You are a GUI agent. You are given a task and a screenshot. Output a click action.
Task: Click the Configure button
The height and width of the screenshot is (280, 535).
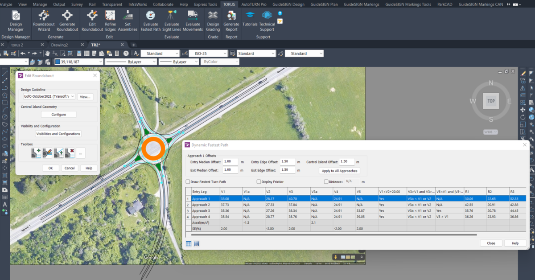(x=59, y=115)
